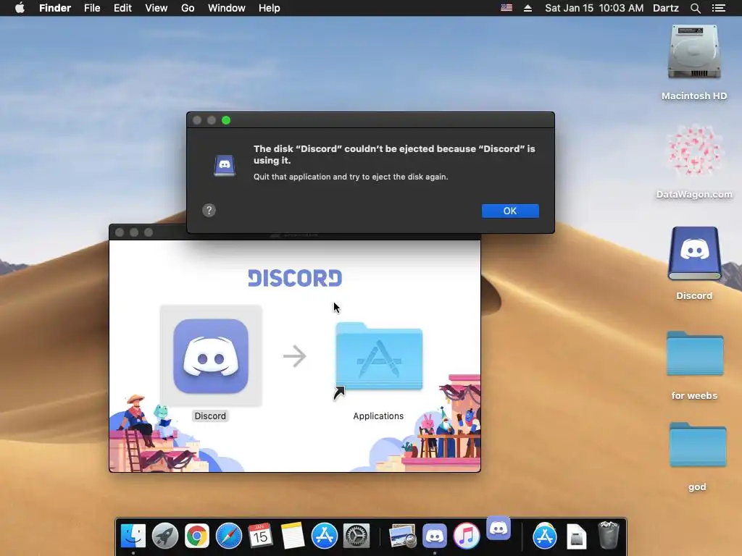Launch Google Chrome from the Dock
742x556 pixels.
197,536
